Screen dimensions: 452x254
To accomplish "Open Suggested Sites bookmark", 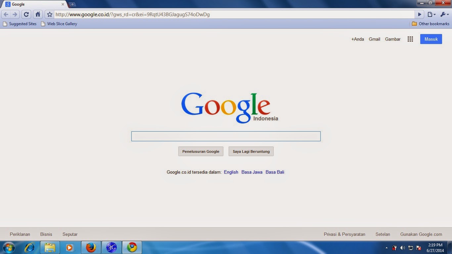I will tap(20, 24).
